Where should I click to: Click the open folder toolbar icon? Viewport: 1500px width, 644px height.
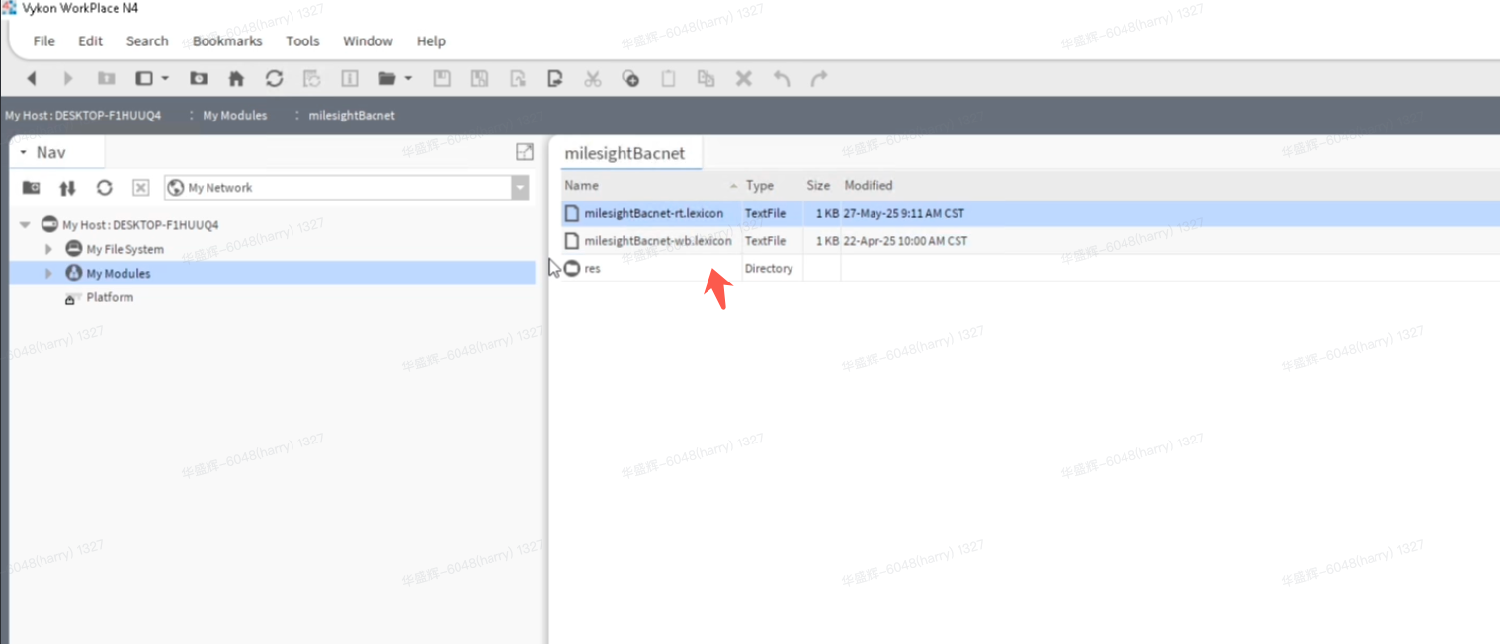(387, 79)
